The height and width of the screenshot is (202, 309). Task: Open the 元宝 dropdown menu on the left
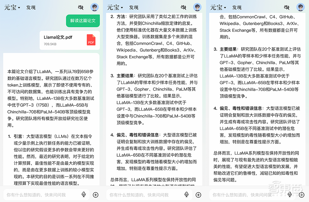click(x=12, y=7)
